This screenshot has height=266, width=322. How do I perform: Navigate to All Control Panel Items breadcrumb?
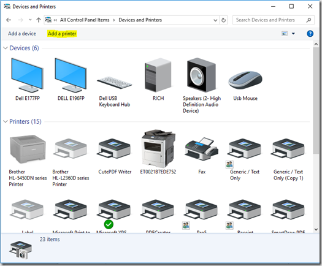pos(85,20)
